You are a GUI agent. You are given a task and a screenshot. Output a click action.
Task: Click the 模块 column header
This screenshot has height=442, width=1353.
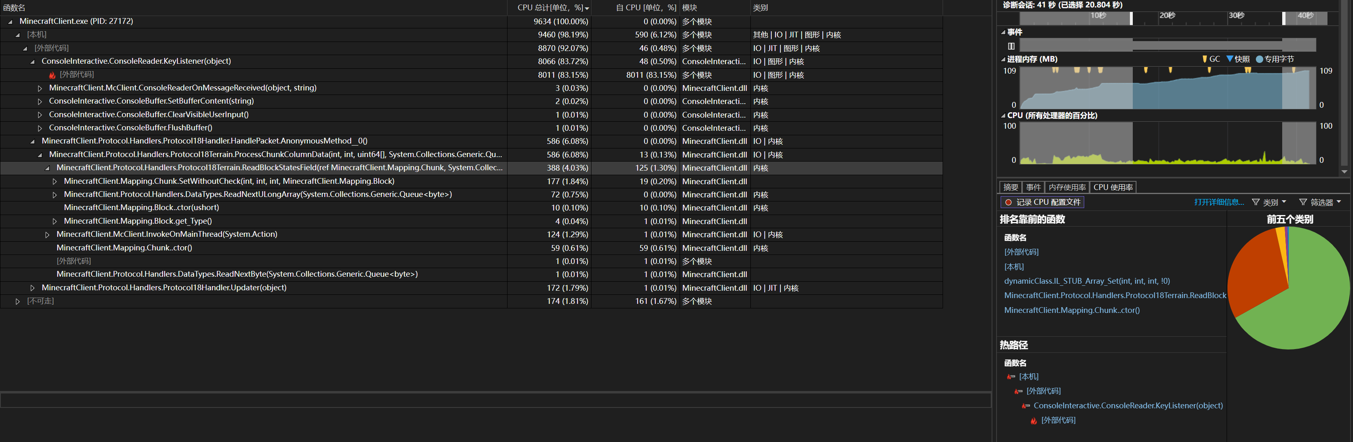714,8
